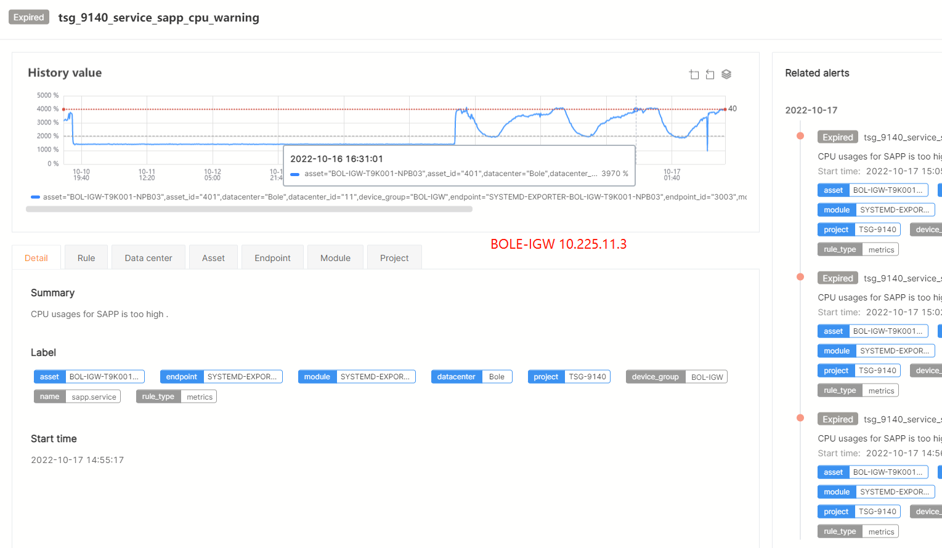Click second timeline dot in Related alerts

pos(800,277)
